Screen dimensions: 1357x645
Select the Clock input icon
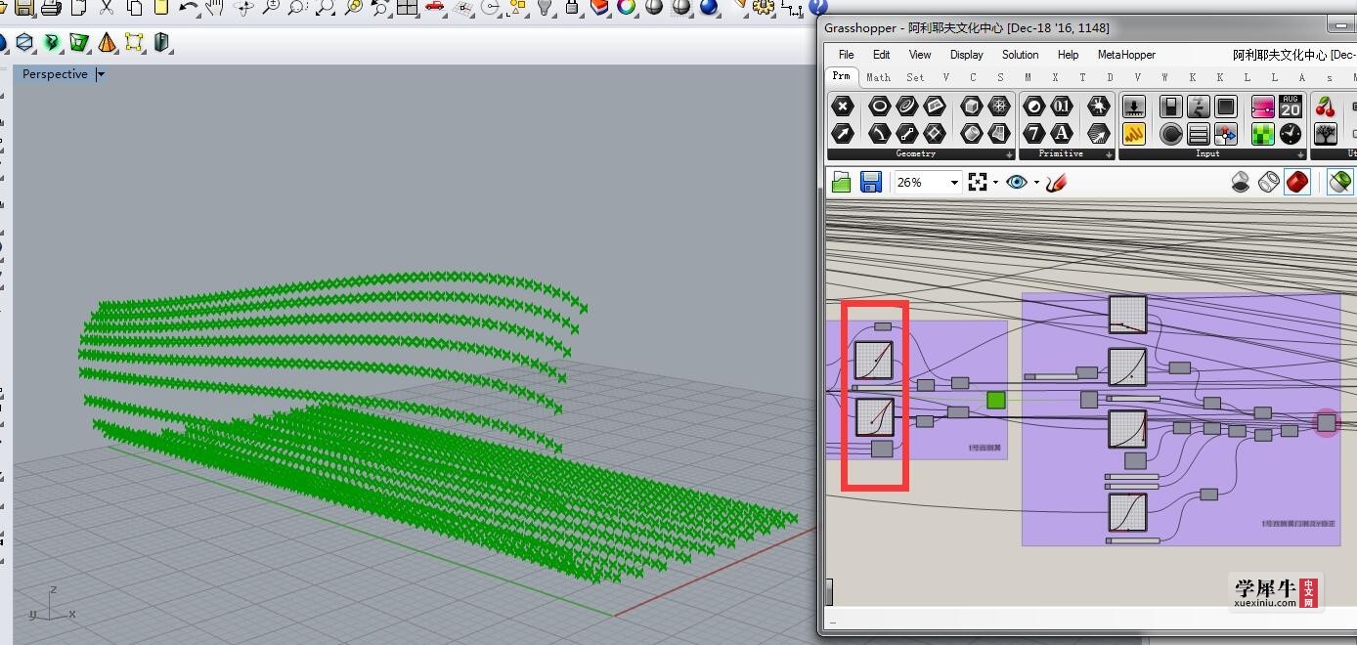(1291, 133)
